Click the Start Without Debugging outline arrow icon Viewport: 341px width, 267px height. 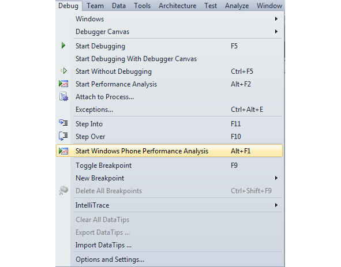coord(63,71)
